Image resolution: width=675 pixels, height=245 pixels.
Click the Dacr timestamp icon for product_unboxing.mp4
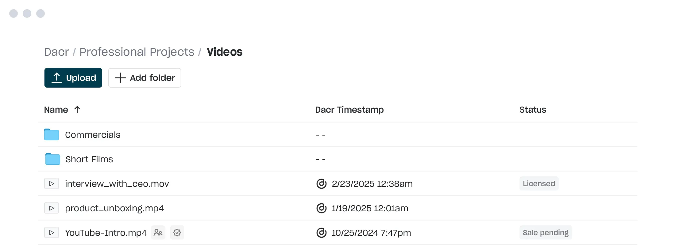pyautogui.click(x=321, y=208)
